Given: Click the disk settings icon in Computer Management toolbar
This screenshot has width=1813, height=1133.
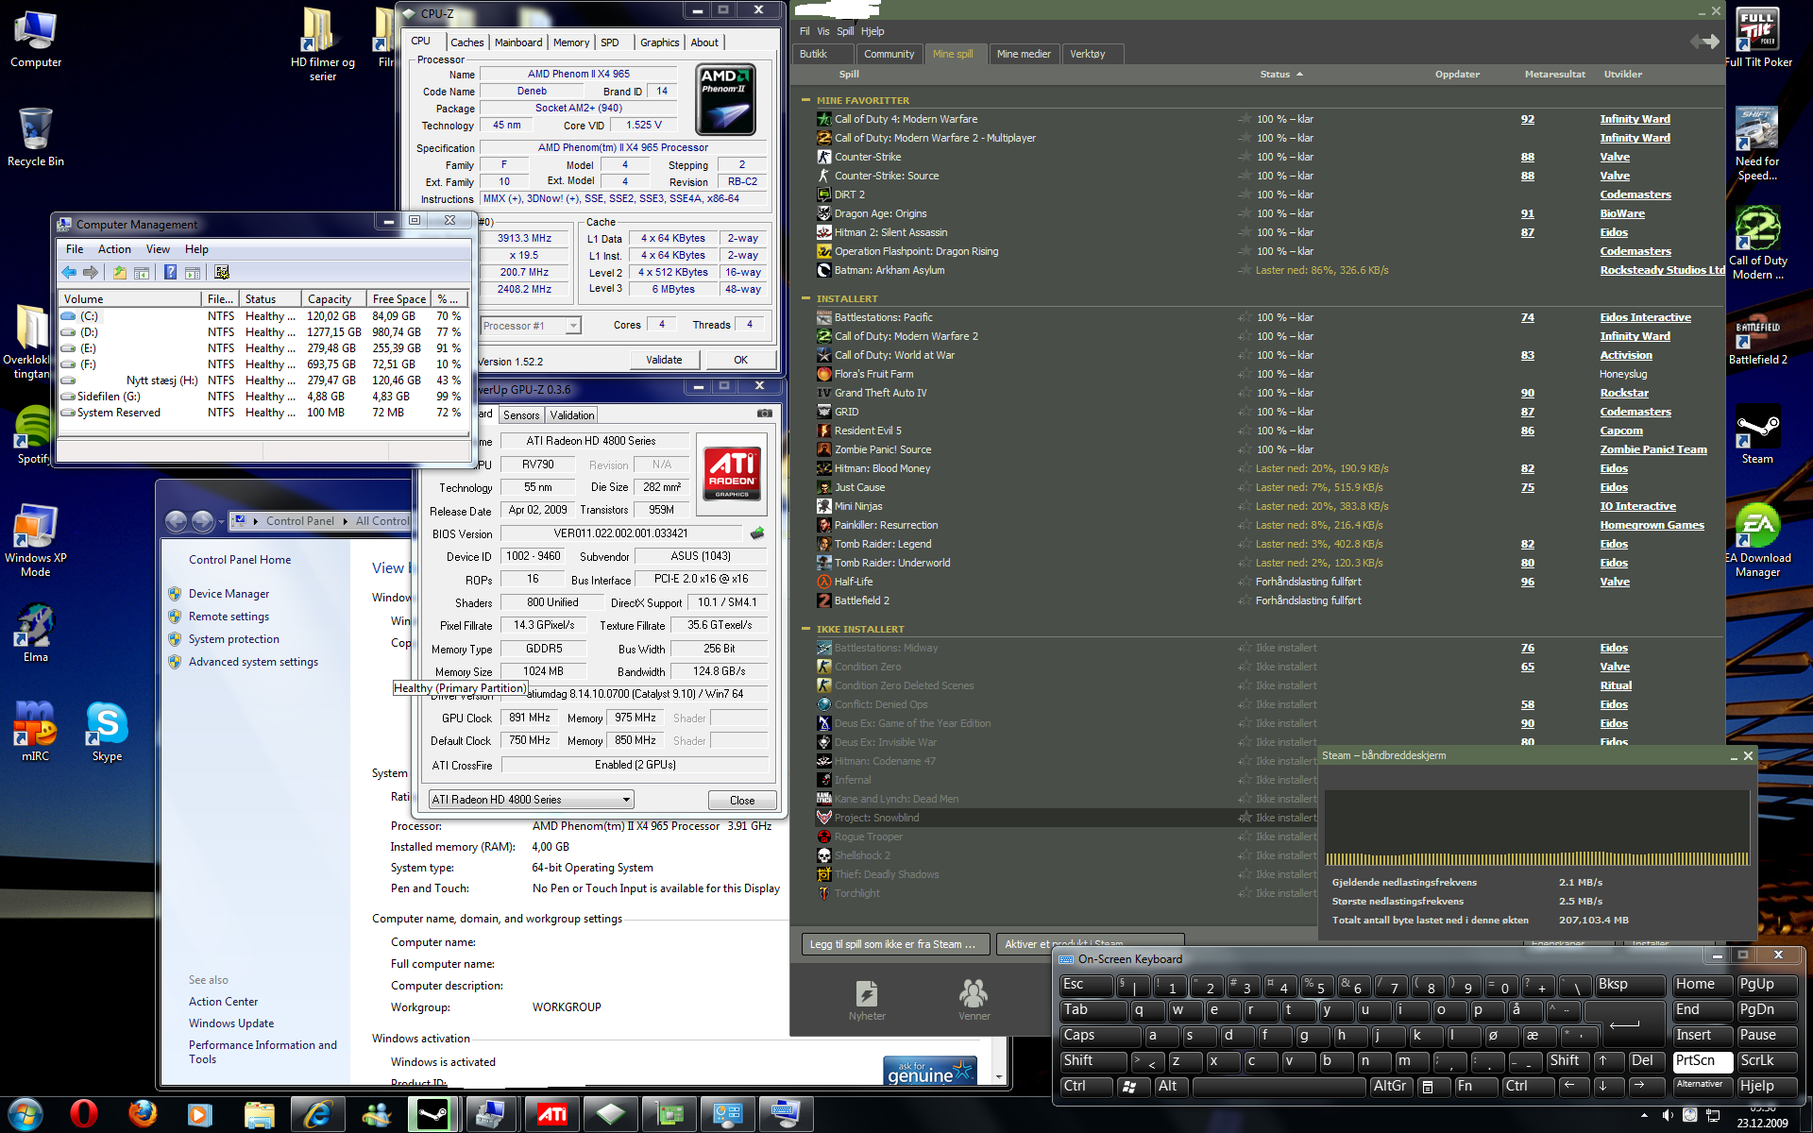Looking at the screenshot, I should tap(222, 273).
